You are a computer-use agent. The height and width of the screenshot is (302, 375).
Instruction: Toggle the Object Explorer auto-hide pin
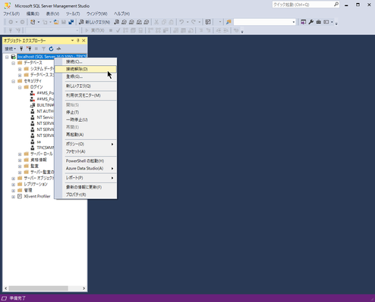(78, 40)
